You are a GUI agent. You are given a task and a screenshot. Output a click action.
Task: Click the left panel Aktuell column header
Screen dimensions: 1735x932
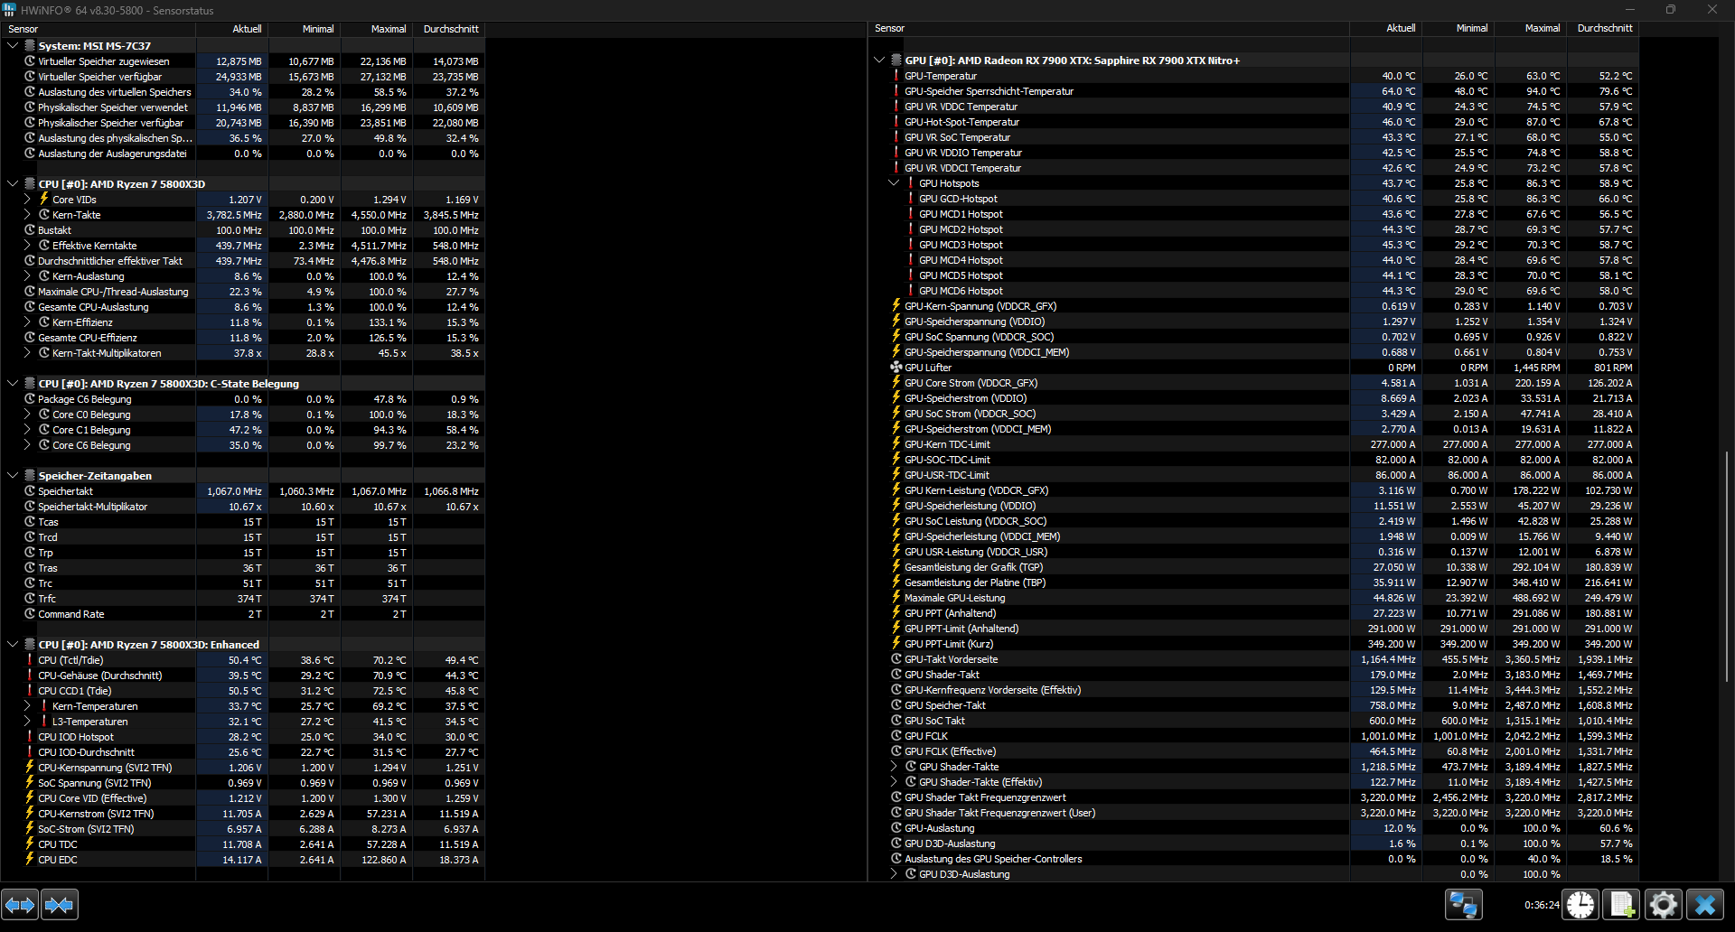pyautogui.click(x=232, y=29)
